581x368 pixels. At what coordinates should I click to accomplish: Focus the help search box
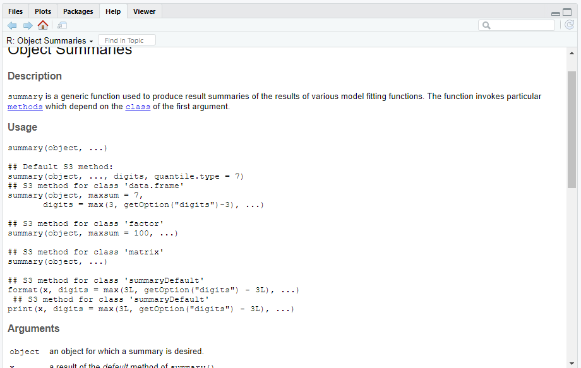[522, 25]
